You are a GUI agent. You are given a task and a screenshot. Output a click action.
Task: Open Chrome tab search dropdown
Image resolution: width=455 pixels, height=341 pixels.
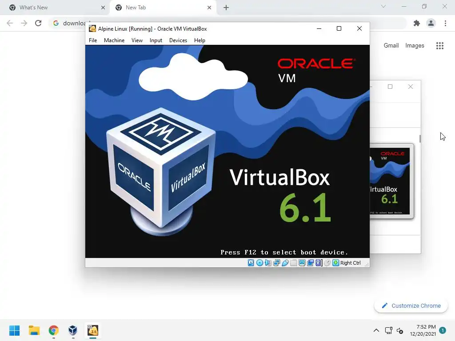tap(383, 6)
